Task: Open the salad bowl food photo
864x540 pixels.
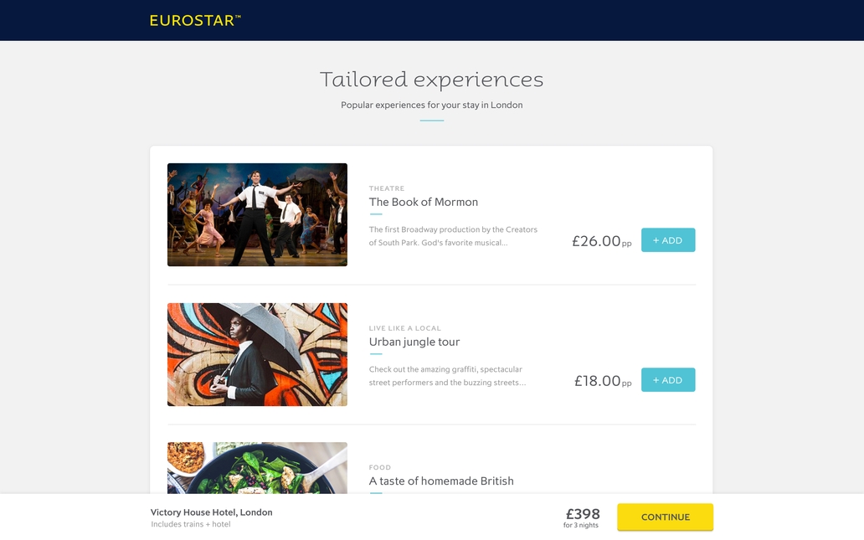Action: tap(257, 468)
